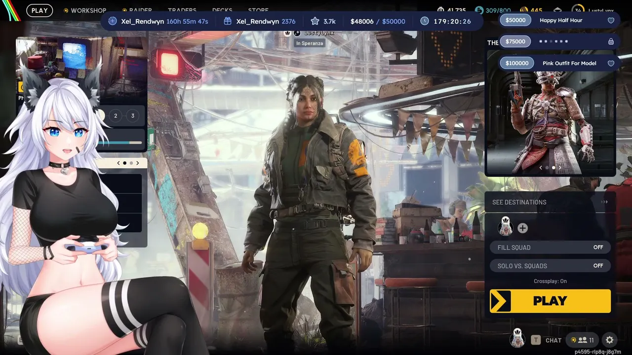Click the large yellow PLAY button
Viewport: 632px width, 355px height.
(550, 301)
